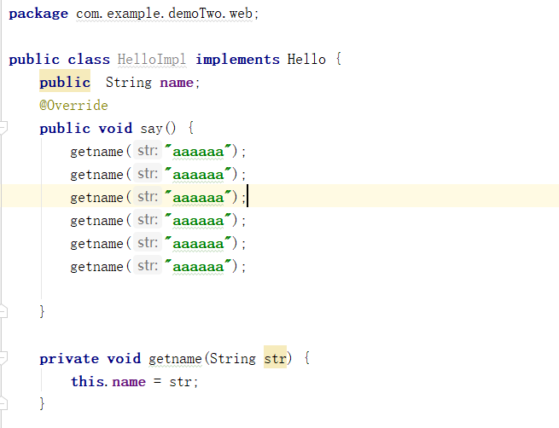The width and height of the screenshot is (559, 428).
Task: Click this.name in the assignment statement
Action: 108,382
